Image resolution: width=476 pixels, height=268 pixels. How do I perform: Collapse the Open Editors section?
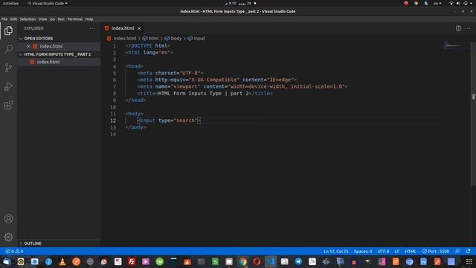(x=39, y=39)
